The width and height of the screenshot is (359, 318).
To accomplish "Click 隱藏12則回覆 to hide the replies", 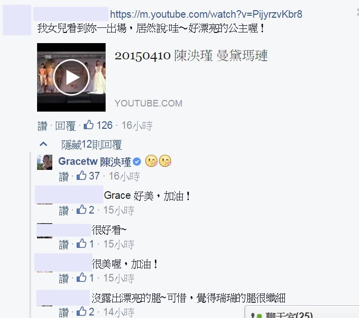I will click(91, 145).
